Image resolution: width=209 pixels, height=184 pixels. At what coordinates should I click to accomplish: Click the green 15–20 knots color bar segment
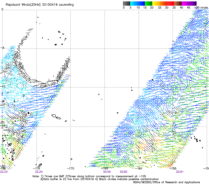pyautogui.click(x=149, y=3)
